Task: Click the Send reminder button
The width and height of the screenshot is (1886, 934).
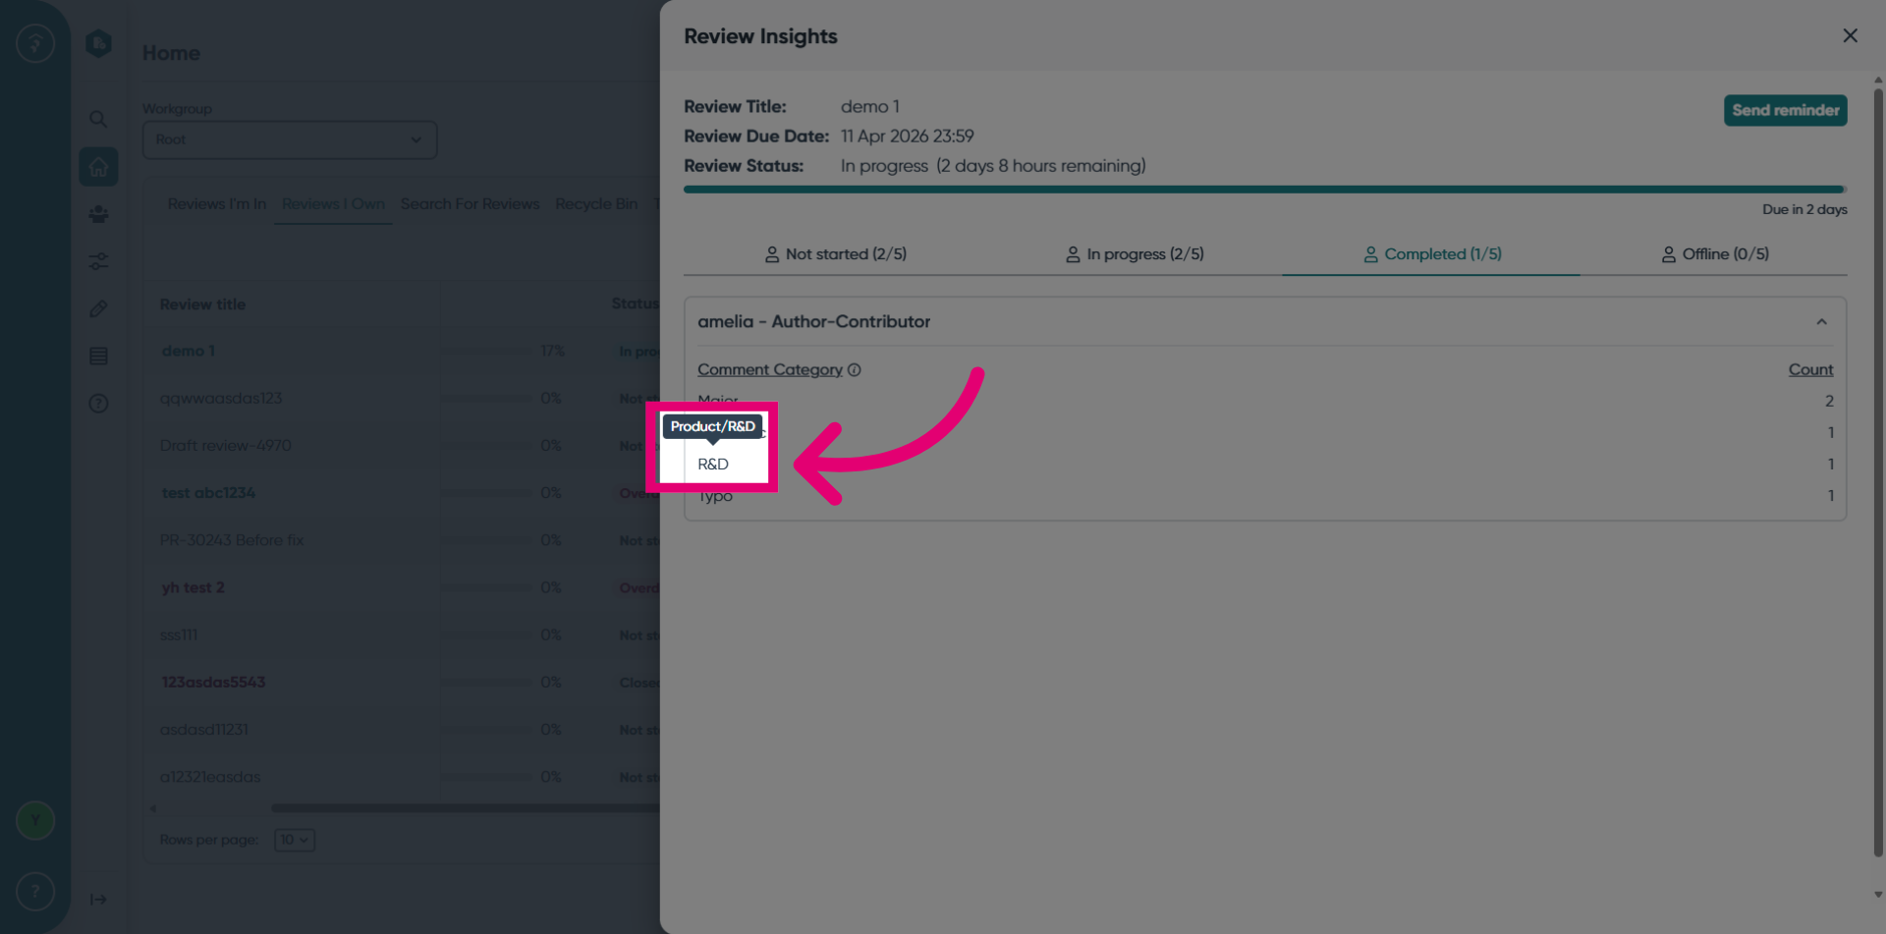Action: pos(1785,110)
